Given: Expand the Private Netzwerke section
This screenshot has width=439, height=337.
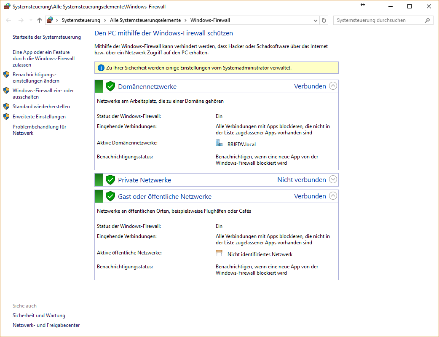Looking at the screenshot, I should tap(333, 179).
